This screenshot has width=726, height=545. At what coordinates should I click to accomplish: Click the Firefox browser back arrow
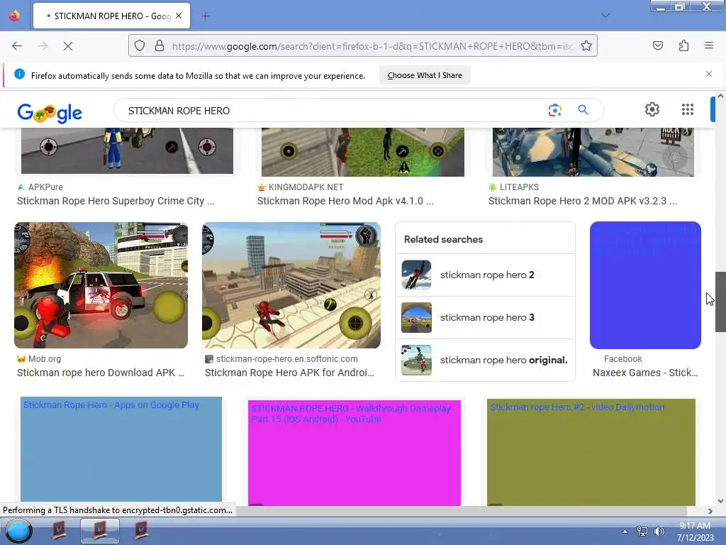17,46
